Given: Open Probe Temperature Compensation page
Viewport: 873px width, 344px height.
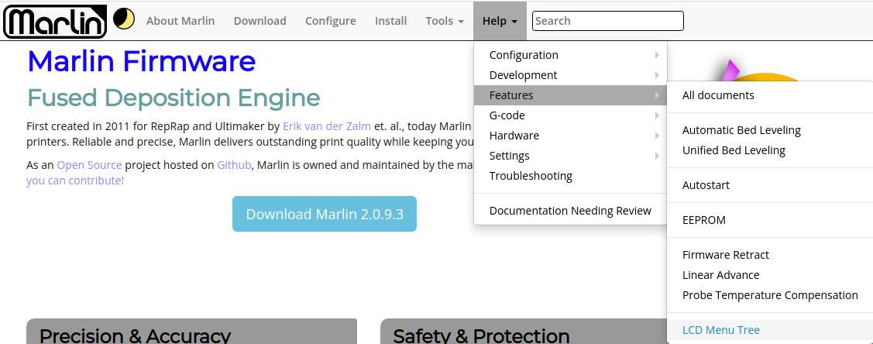Looking at the screenshot, I should pos(770,295).
